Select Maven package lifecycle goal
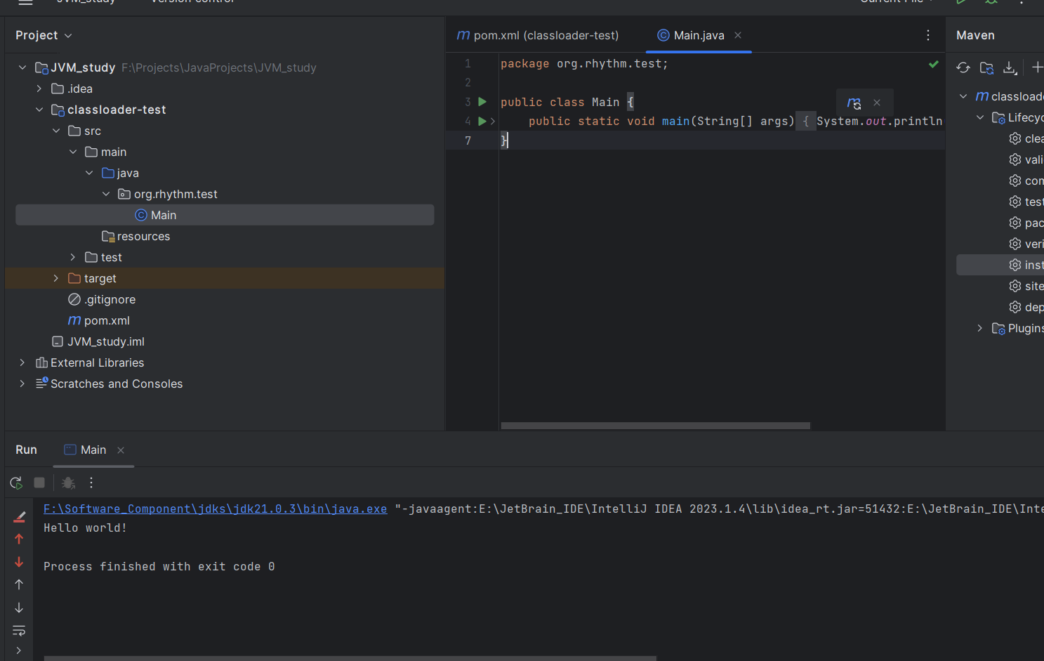 (x=1026, y=223)
